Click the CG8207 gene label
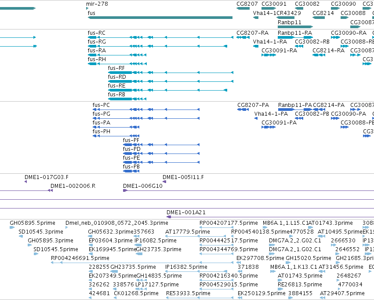 click(x=247, y=4)
